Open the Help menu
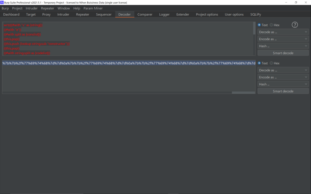This screenshot has width=311, height=194. click(77, 8)
